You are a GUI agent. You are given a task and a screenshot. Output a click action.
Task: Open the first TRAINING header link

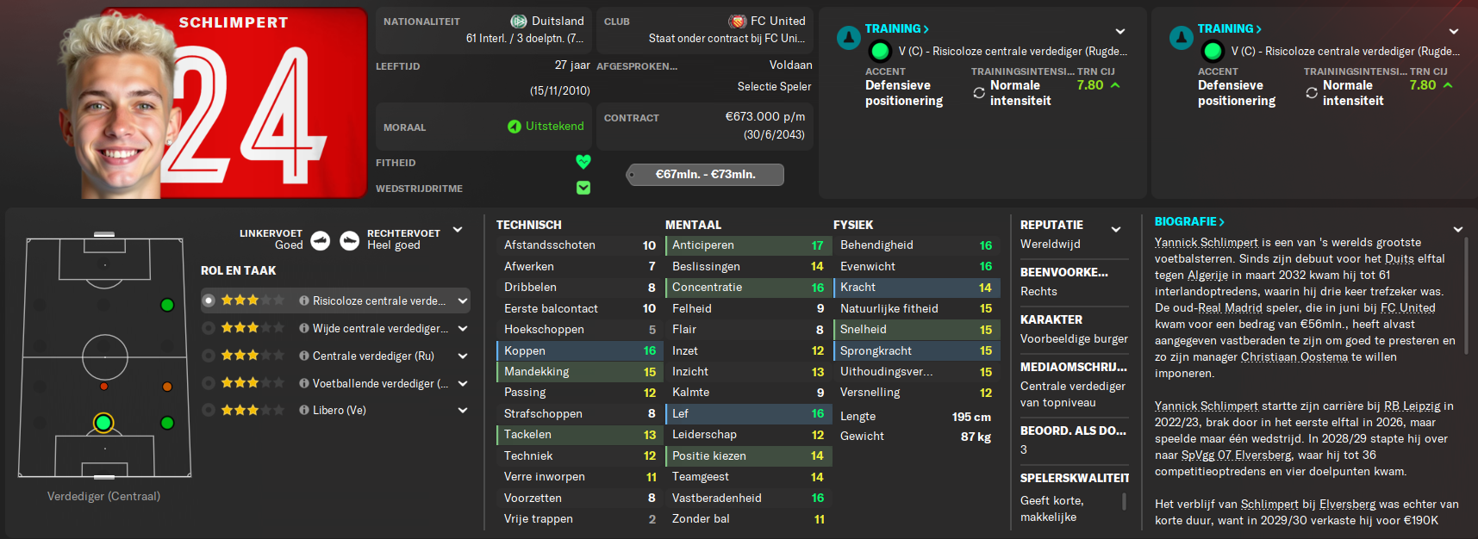(897, 28)
